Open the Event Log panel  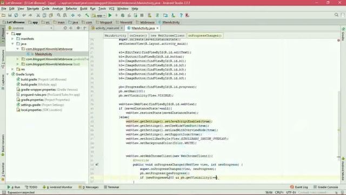click(299, 187)
